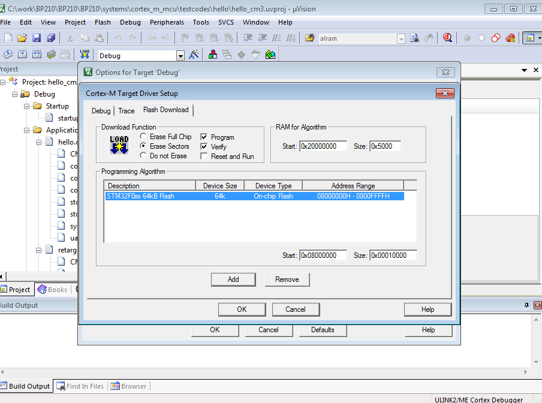Collapse the Debug target tree node

coord(14,94)
